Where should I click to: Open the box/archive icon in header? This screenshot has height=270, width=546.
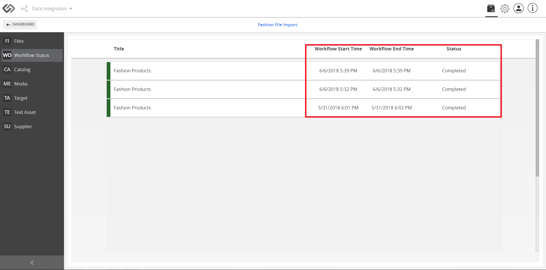491,9
